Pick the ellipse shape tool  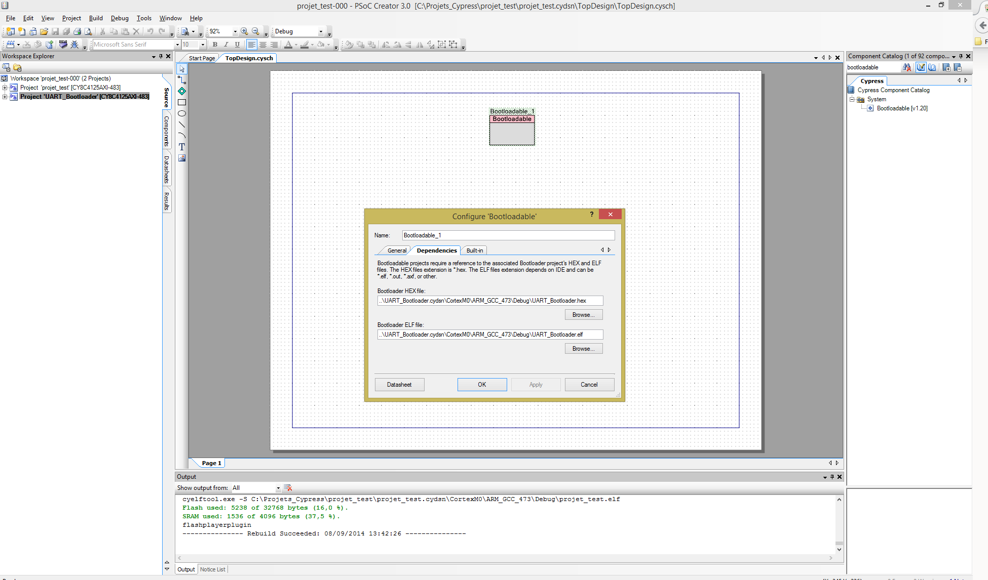click(182, 113)
